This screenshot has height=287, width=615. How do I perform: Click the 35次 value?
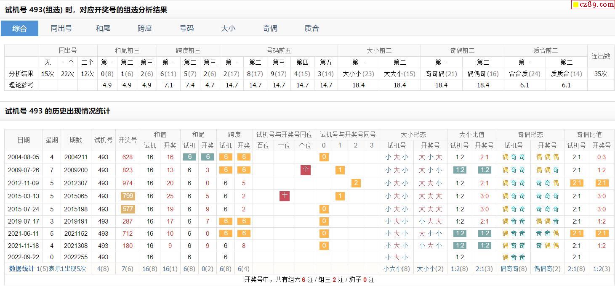point(601,74)
